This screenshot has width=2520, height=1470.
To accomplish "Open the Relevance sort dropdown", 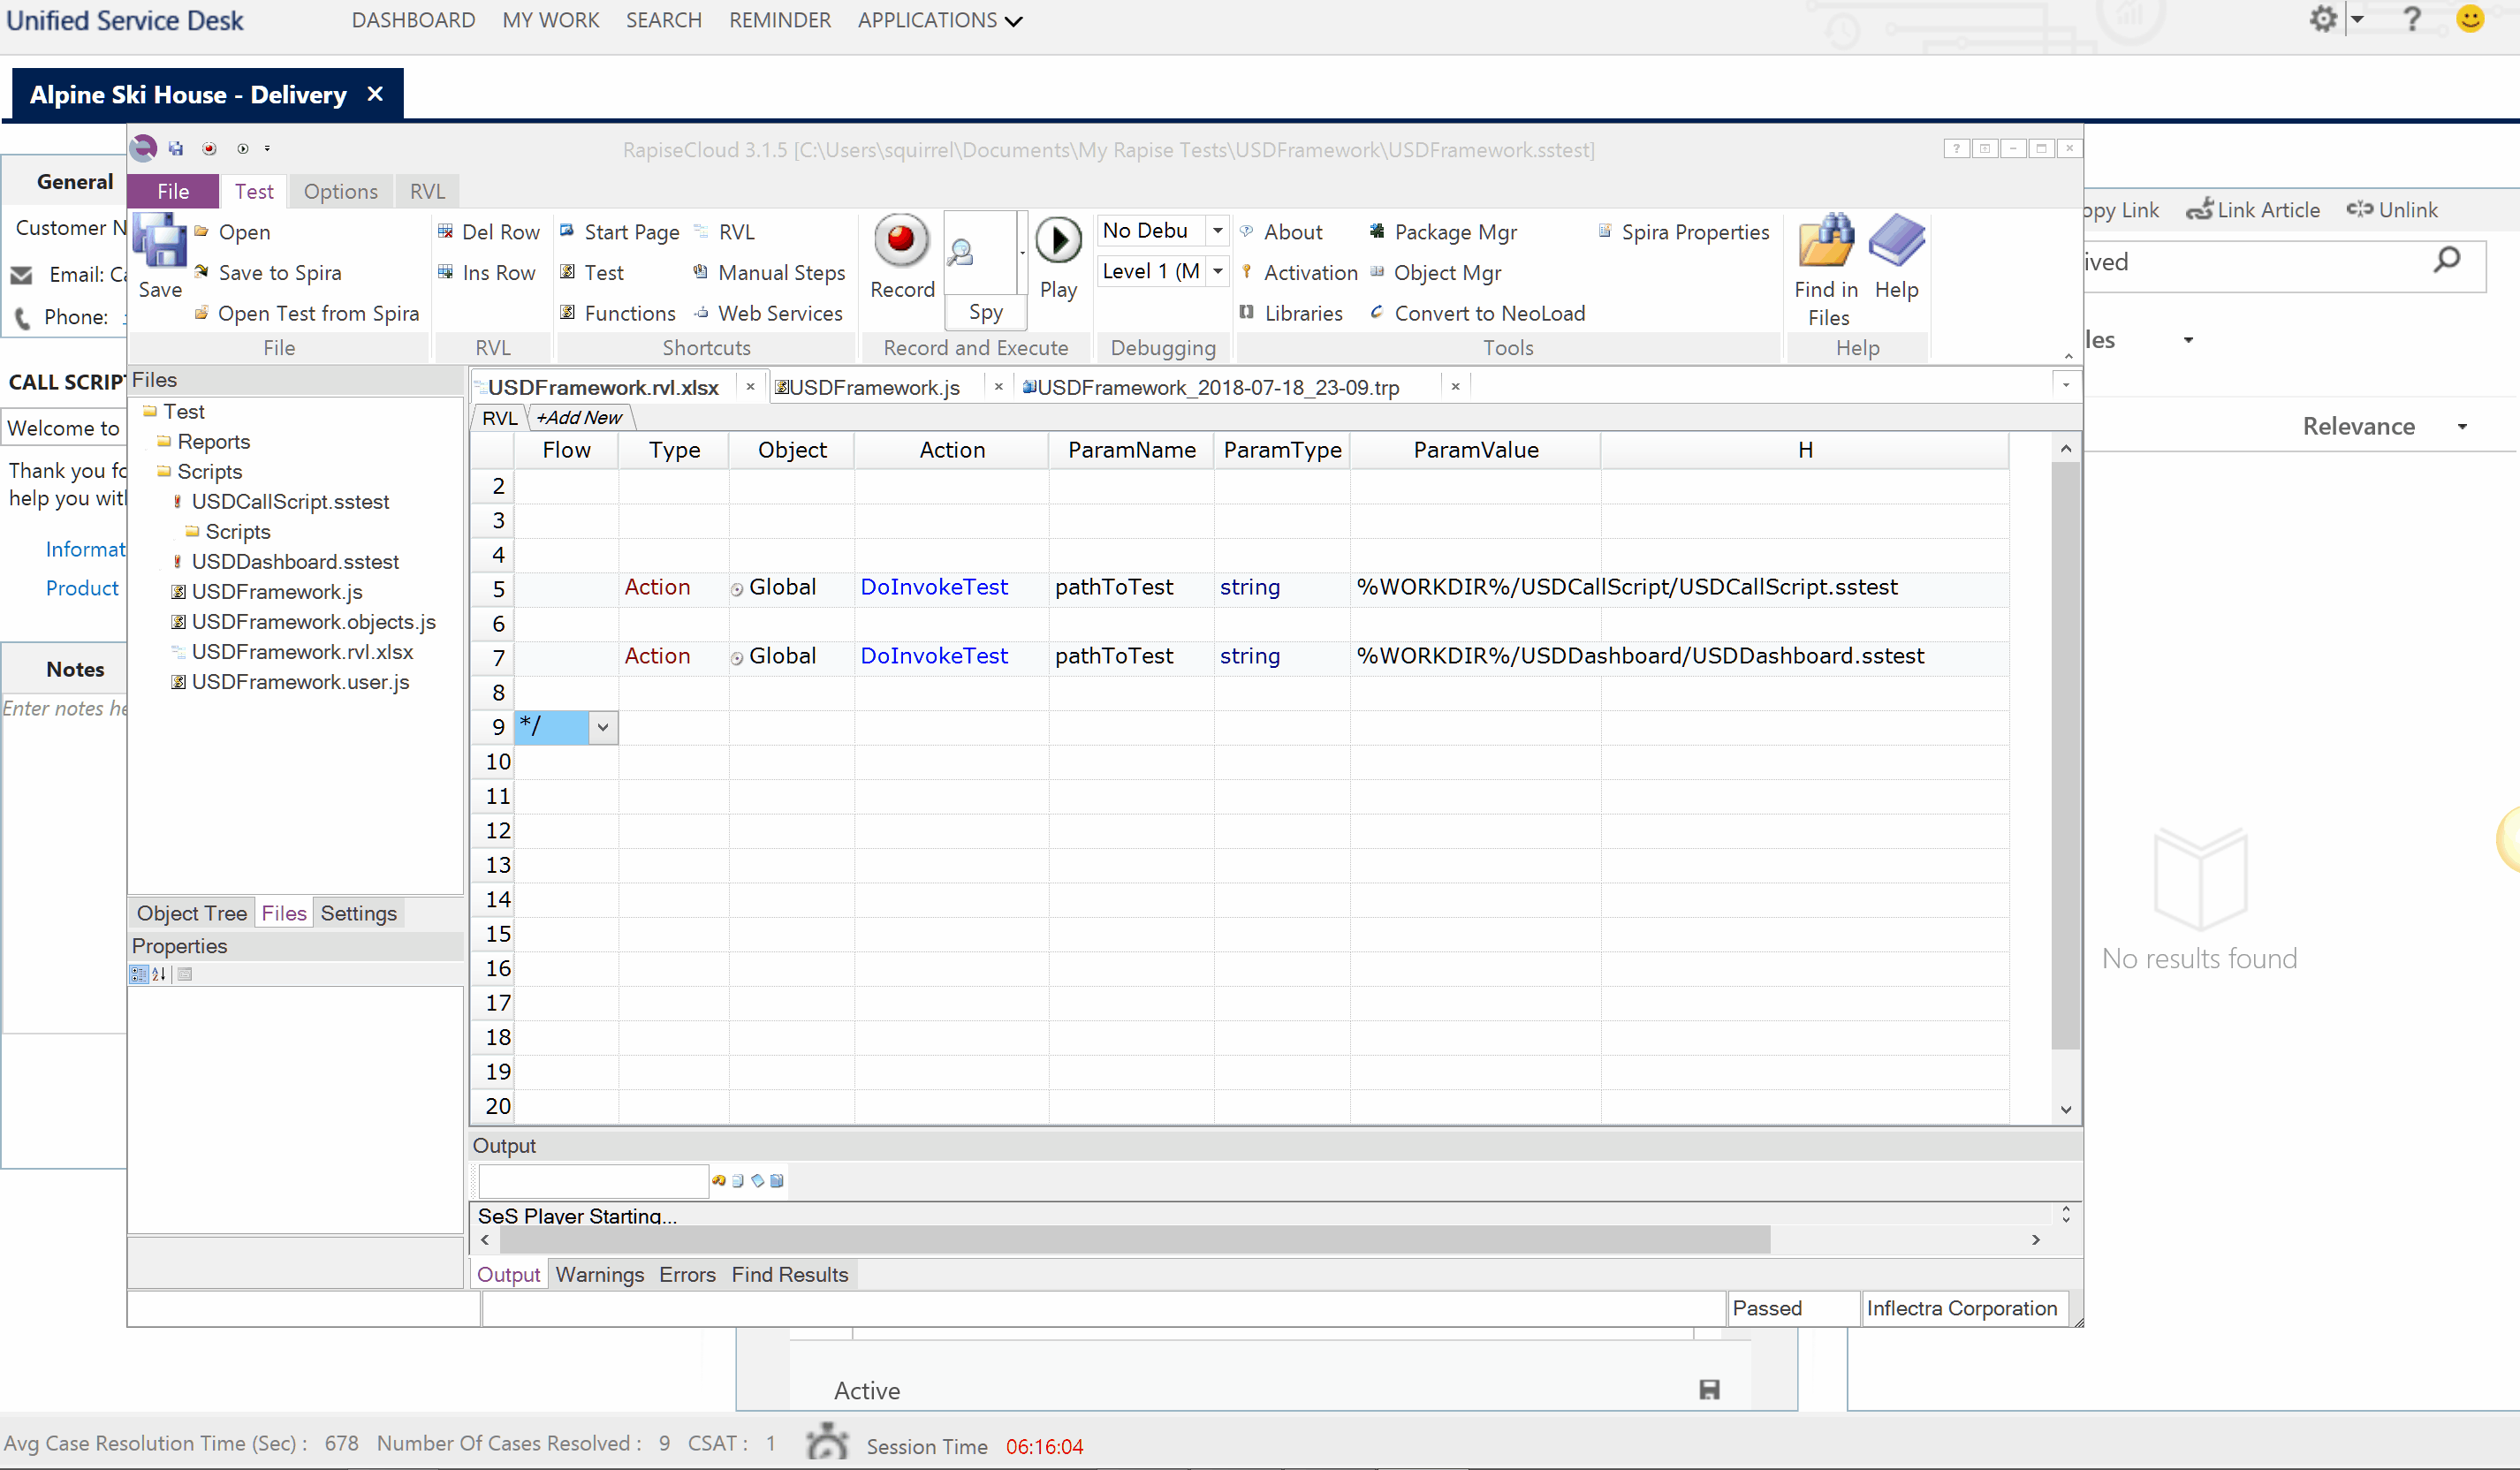I will [x=2462, y=427].
